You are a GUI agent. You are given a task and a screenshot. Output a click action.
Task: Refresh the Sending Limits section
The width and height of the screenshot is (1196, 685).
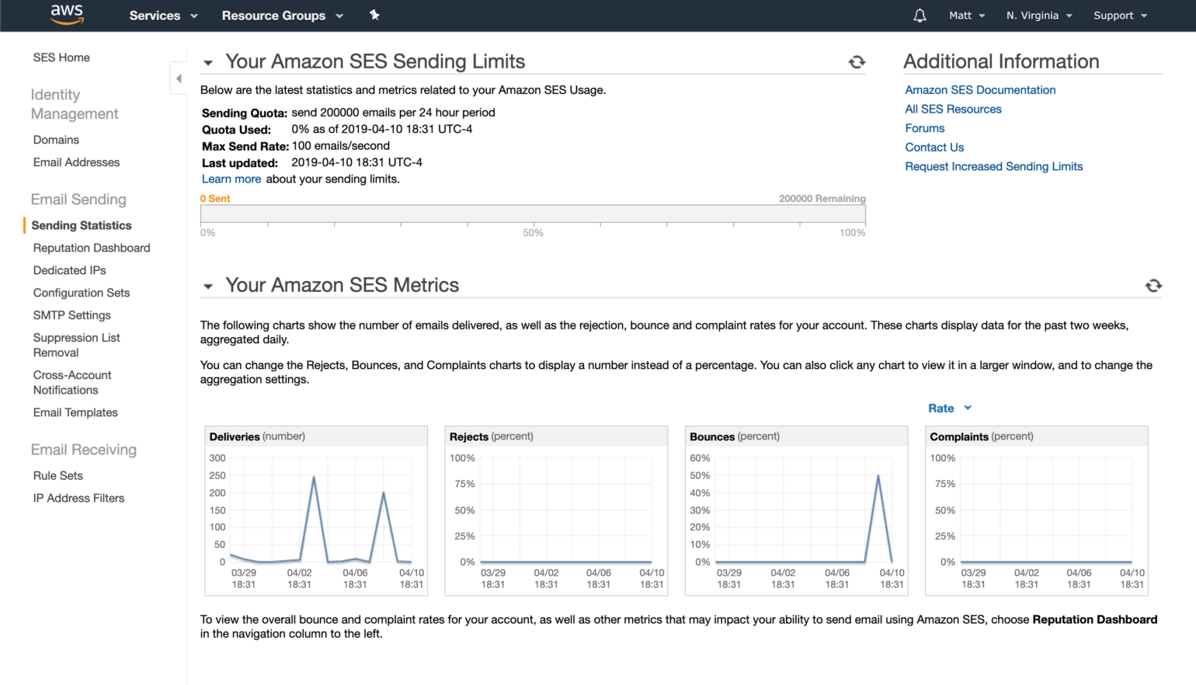click(x=857, y=62)
